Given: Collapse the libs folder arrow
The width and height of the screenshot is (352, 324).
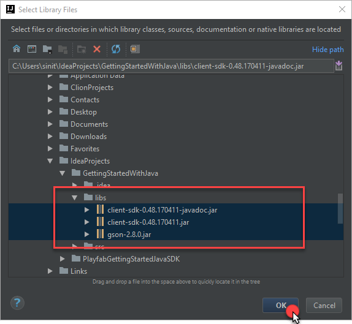Looking at the screenshot, I should pyautogui.click(x=75, y=198).
